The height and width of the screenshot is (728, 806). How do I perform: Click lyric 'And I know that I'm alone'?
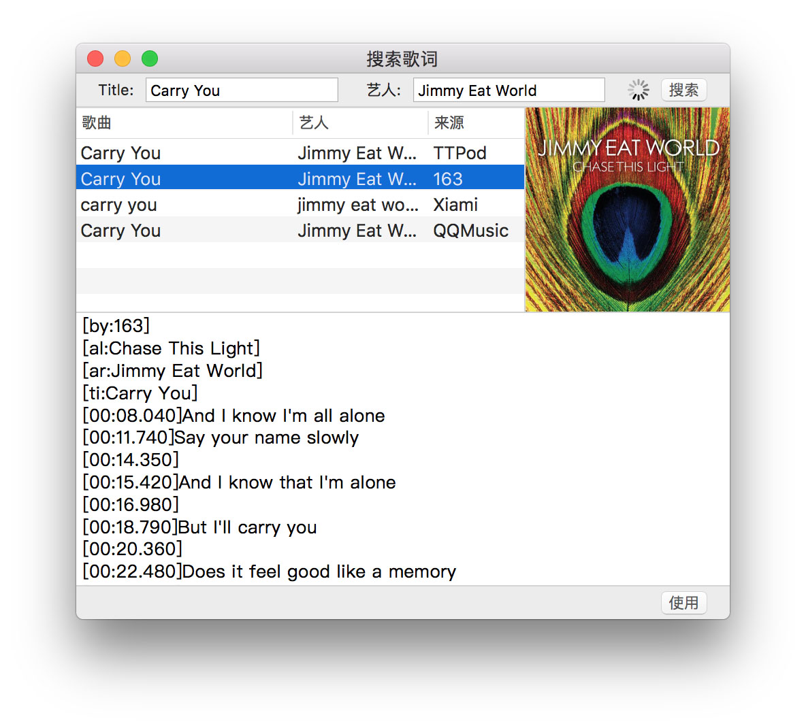[287, 482]
